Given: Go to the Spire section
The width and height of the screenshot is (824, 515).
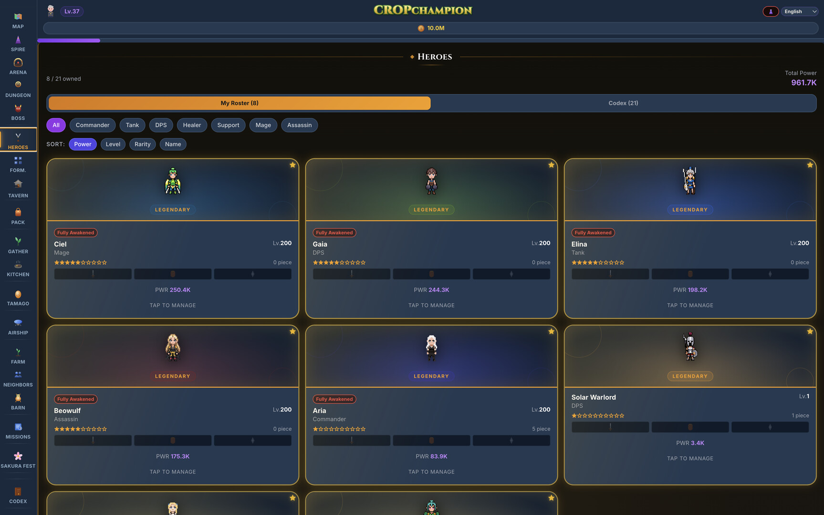Looking at the screenshot, I should [18, 43].
